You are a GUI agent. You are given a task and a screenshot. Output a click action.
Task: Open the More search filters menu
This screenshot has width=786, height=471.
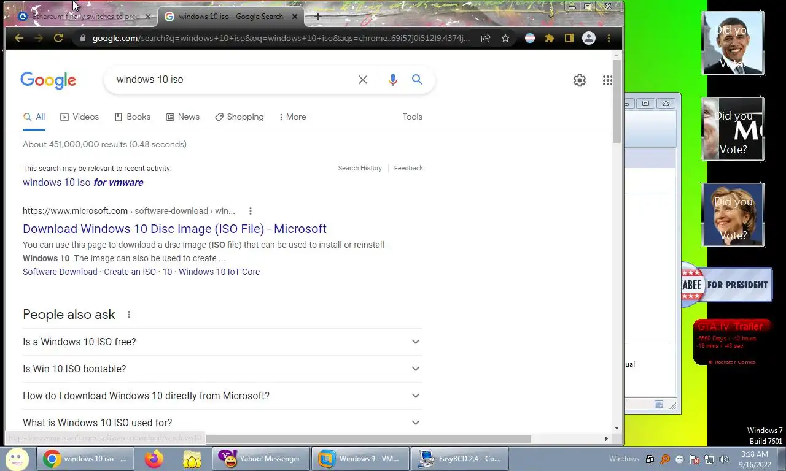coord(292,117)
